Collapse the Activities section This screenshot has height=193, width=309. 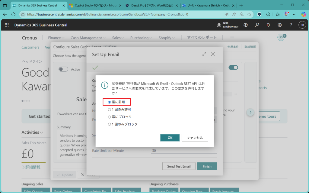32,132
